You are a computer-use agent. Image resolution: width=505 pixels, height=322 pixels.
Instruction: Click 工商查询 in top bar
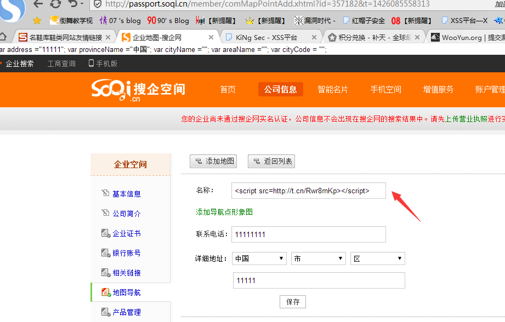point(61,64)
